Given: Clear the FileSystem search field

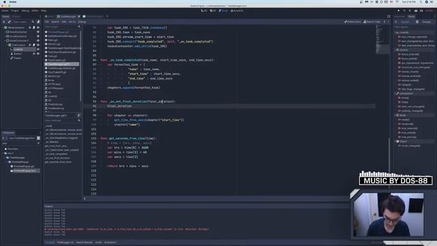Looking at the screenshot, I should coord(38,143).
